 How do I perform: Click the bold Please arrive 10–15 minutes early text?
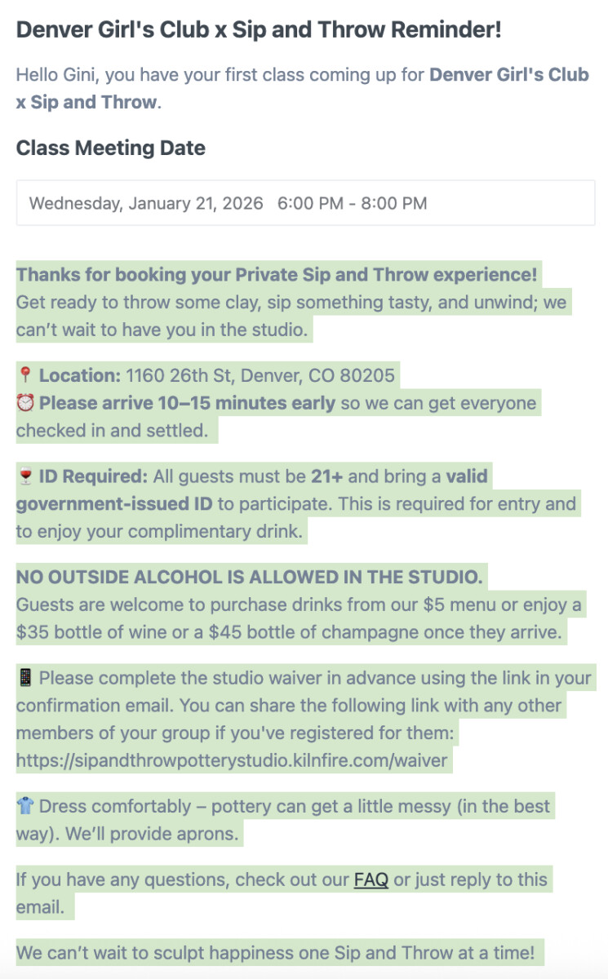(187, 403)
